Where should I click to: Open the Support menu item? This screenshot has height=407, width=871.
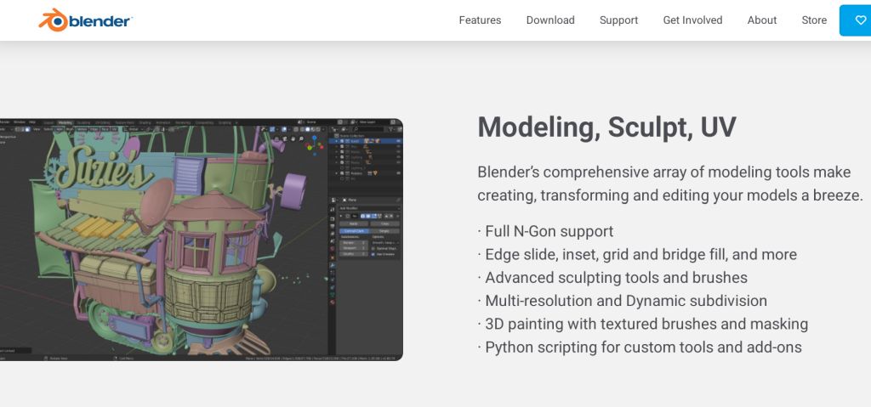(x=618, y=20)
